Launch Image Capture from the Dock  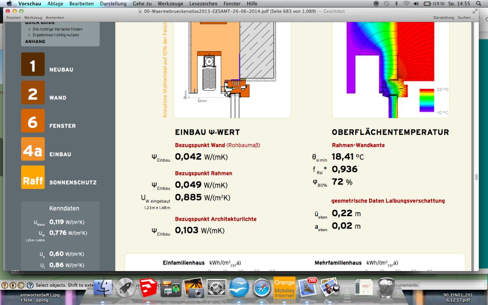[194, 288]
